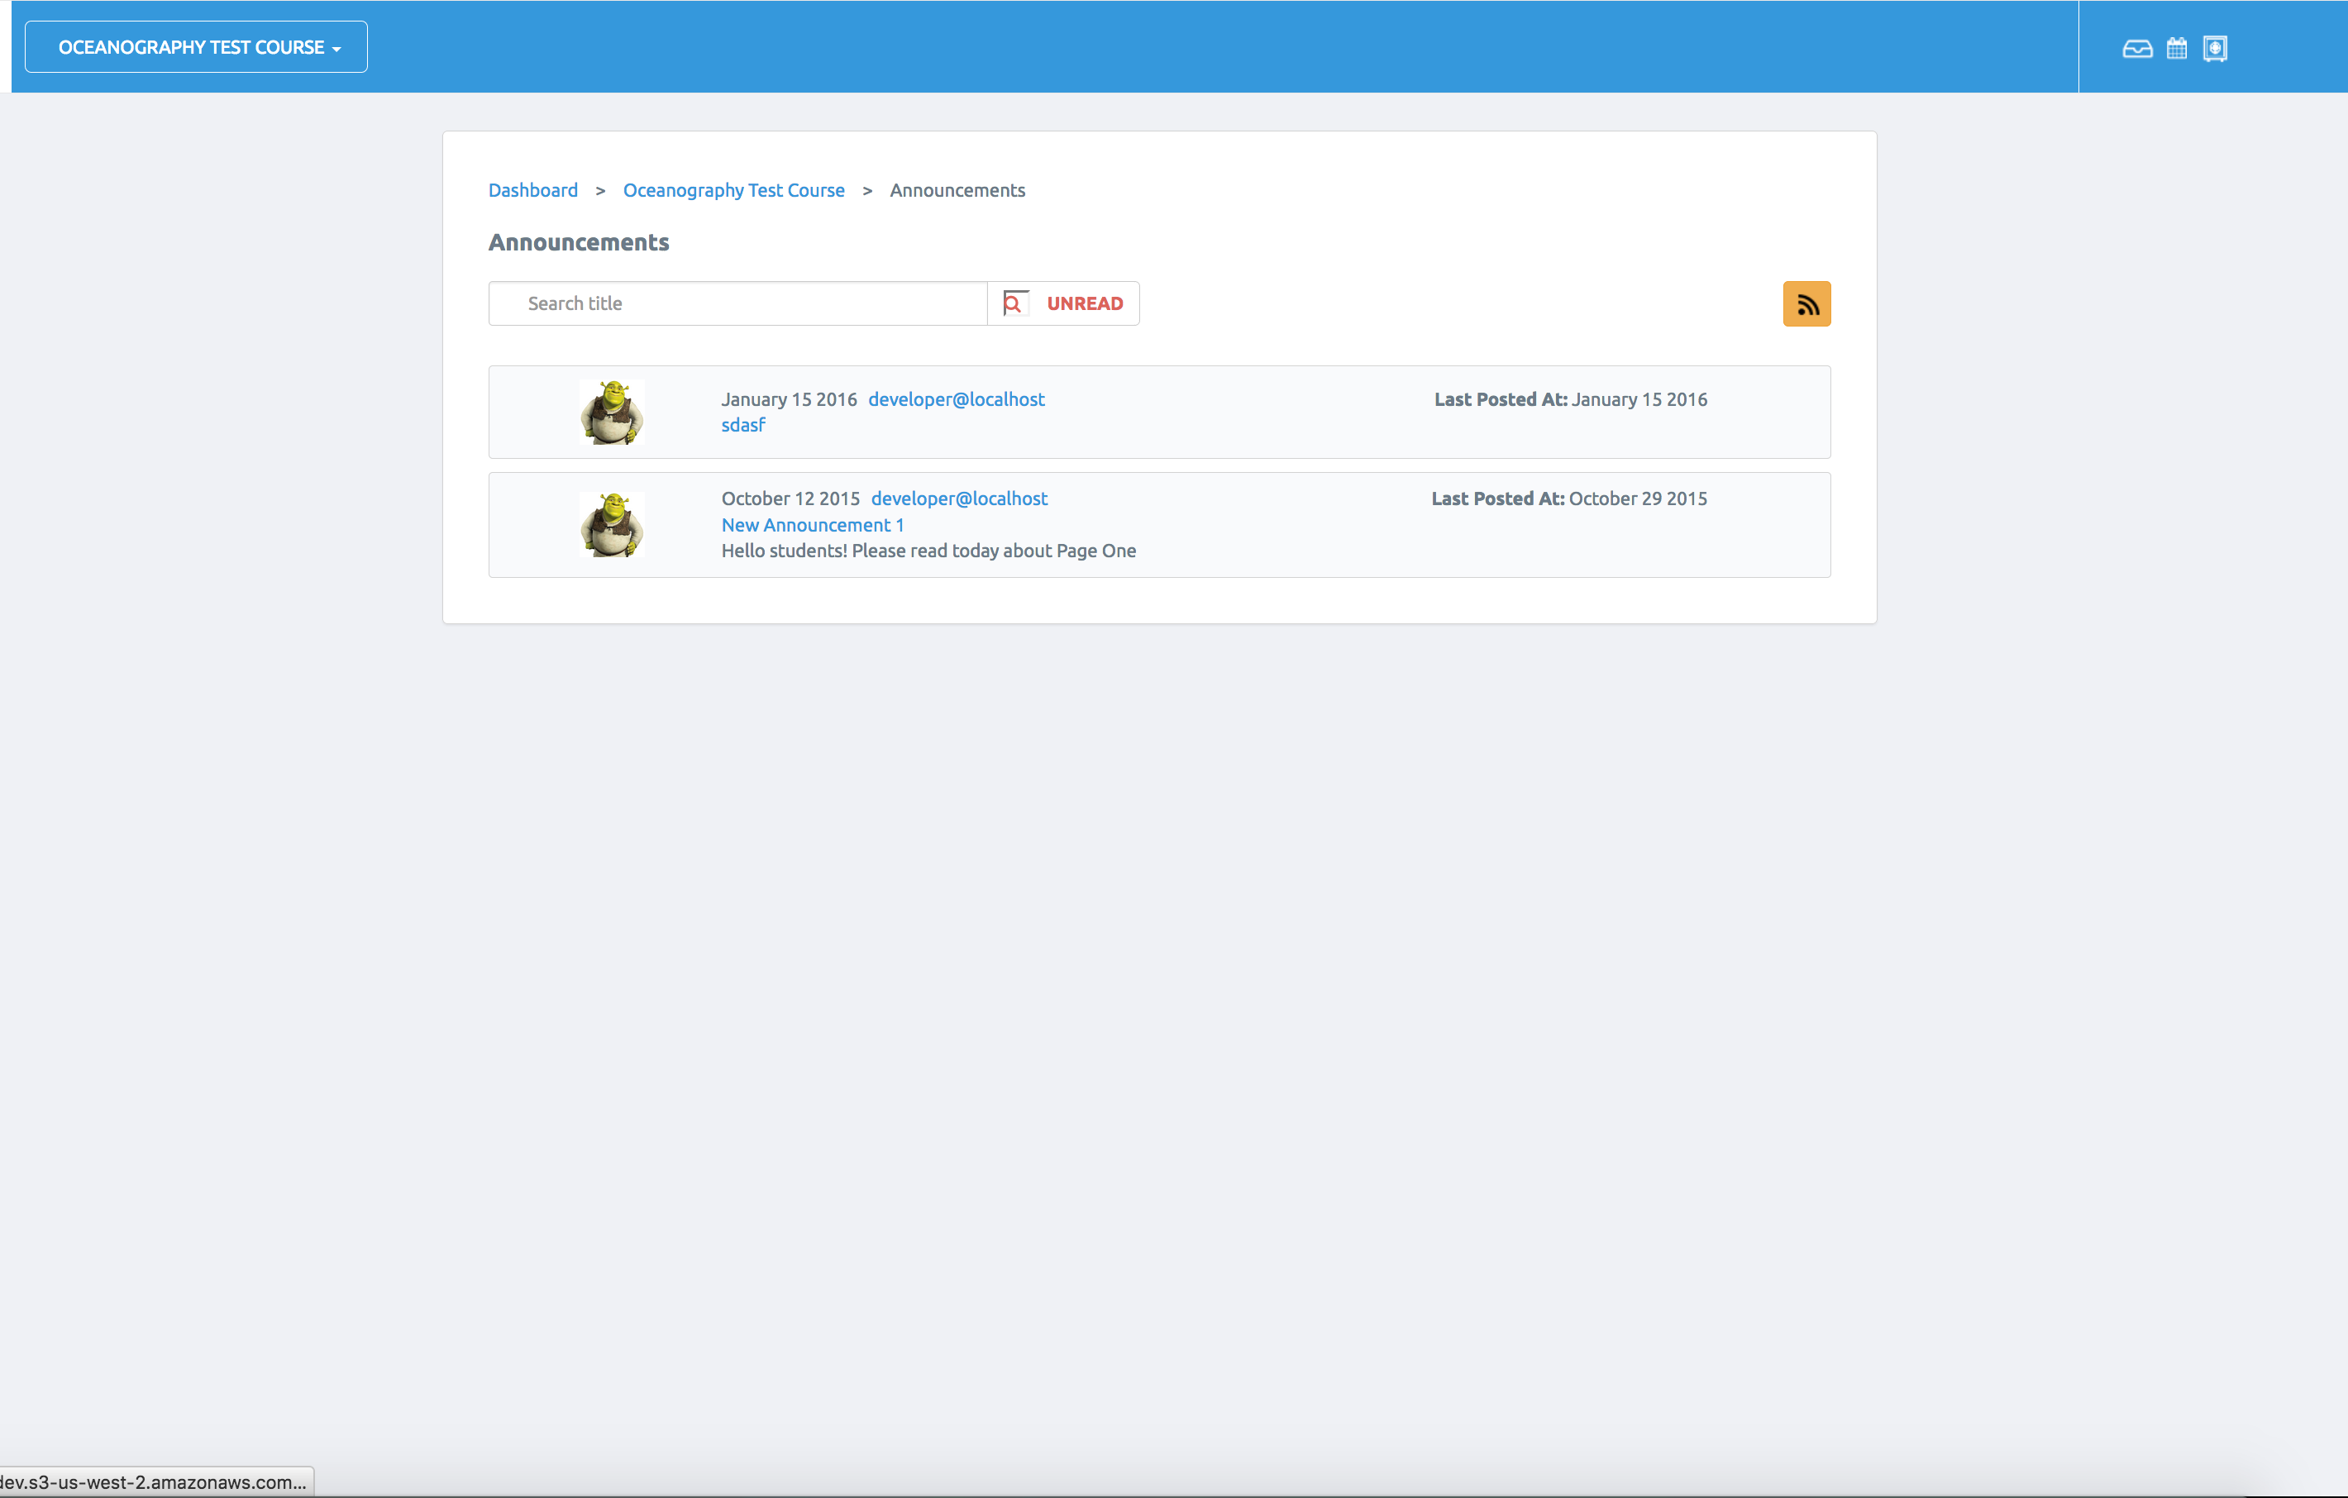This screenshot has width=2348, height=1498.
Task: Go to the Dashboard breadcrumb link
Action: pos(532,190)
